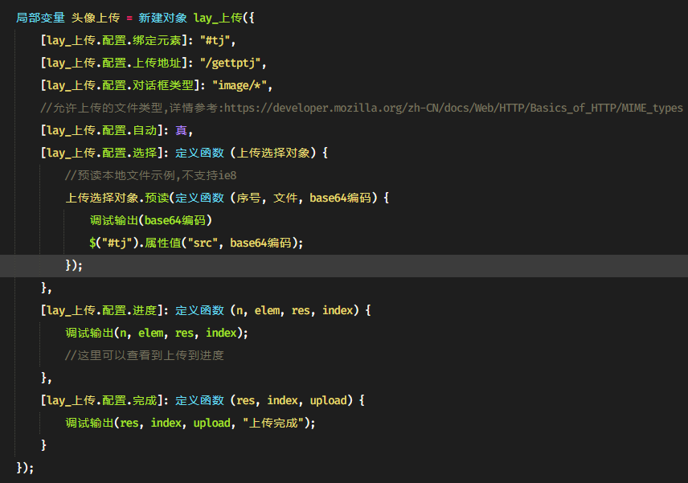Click the elem parameter in 进度 function signature
This screenshot has width=688, height=483.
click(x=267, y=310)
